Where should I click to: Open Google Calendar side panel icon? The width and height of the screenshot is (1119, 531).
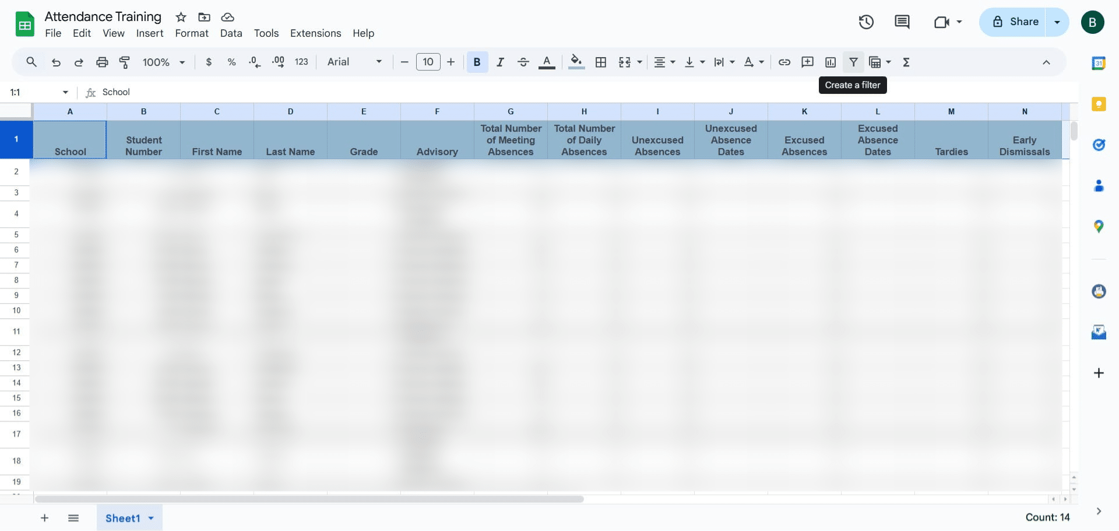(x=1099, y=63)
